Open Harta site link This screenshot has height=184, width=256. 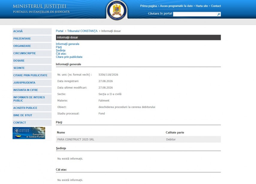coord(202,6)
